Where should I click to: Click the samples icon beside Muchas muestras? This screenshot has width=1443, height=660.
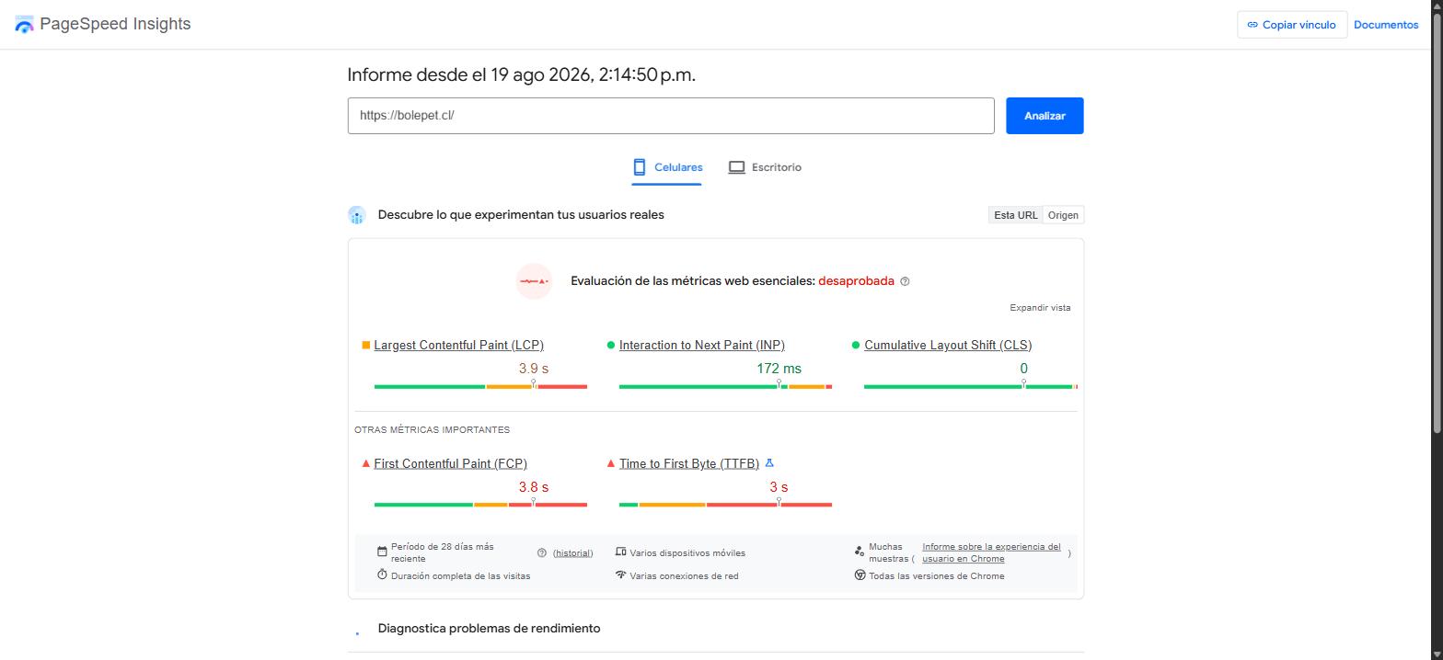pyautogui.click(x=860, y=552)
